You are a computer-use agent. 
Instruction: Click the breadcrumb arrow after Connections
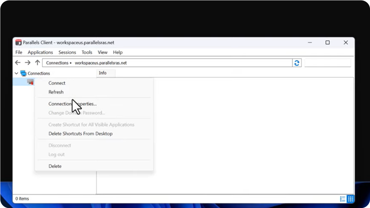tap(71, 63)
